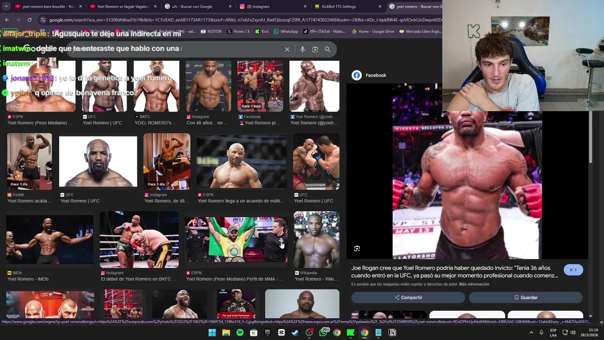Open Windows Start menu
Screen dimensions: 604x340
coord(212,332)
